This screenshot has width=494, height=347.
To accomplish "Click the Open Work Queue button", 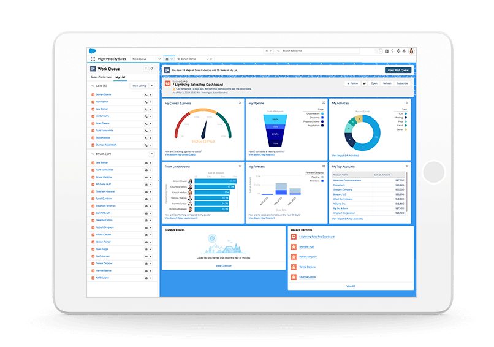I will [398, 70].
